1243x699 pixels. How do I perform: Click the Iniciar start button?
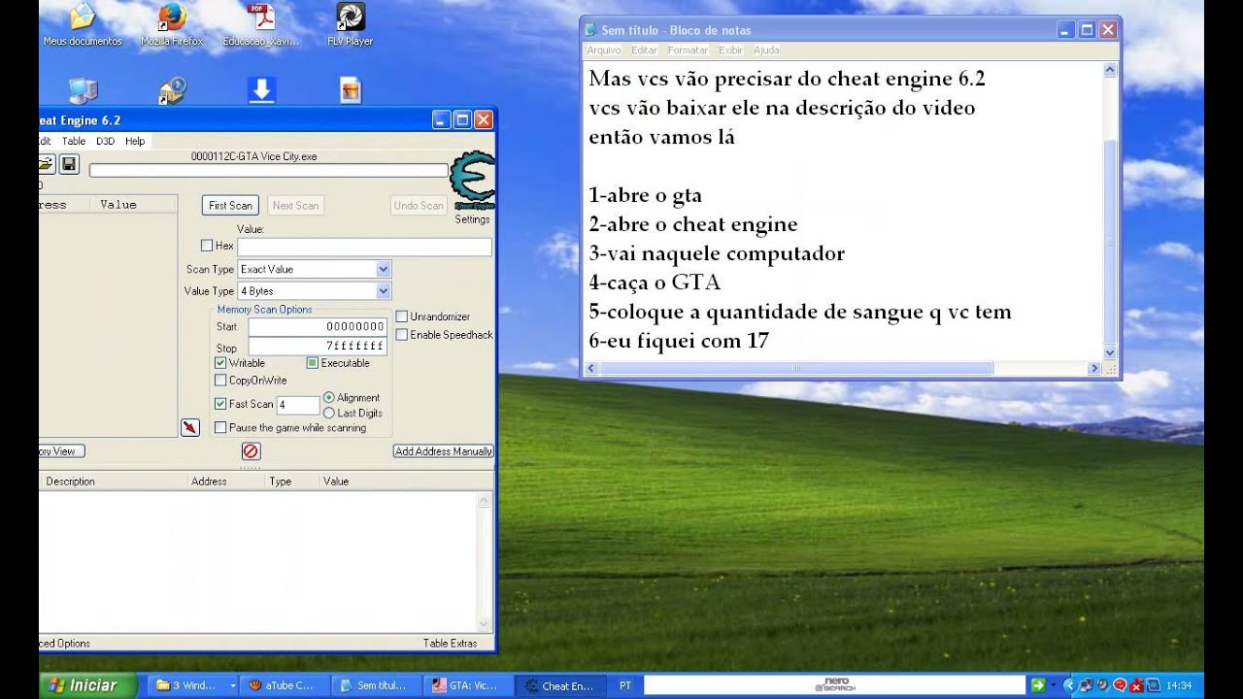coord(87,685)
